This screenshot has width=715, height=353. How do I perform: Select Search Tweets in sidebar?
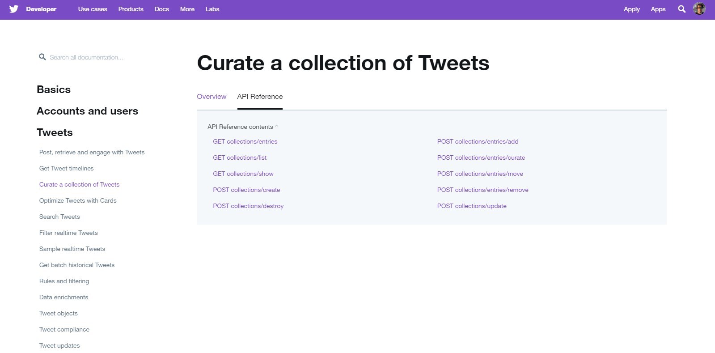coord(59,217)
